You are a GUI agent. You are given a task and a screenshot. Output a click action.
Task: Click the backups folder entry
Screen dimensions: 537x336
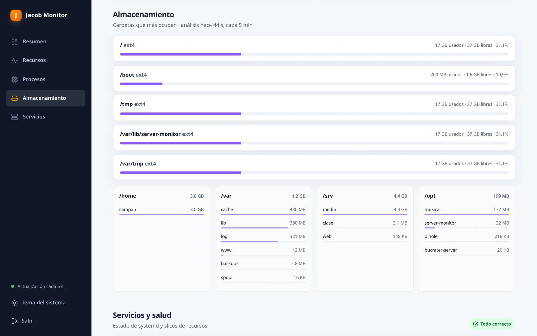click(x=263, y=265)
